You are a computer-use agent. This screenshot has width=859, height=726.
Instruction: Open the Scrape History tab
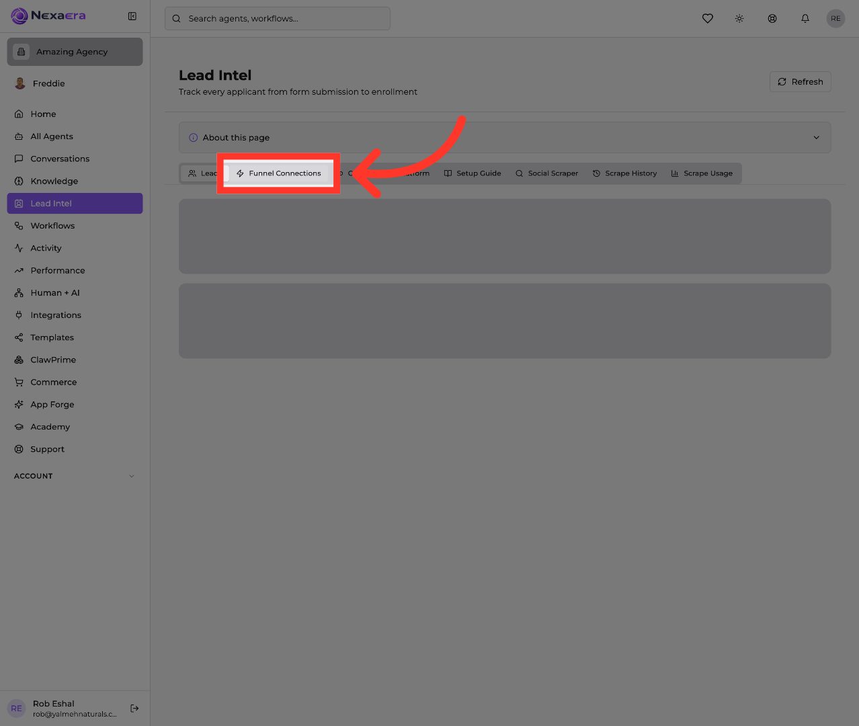(x=624, y=173)
